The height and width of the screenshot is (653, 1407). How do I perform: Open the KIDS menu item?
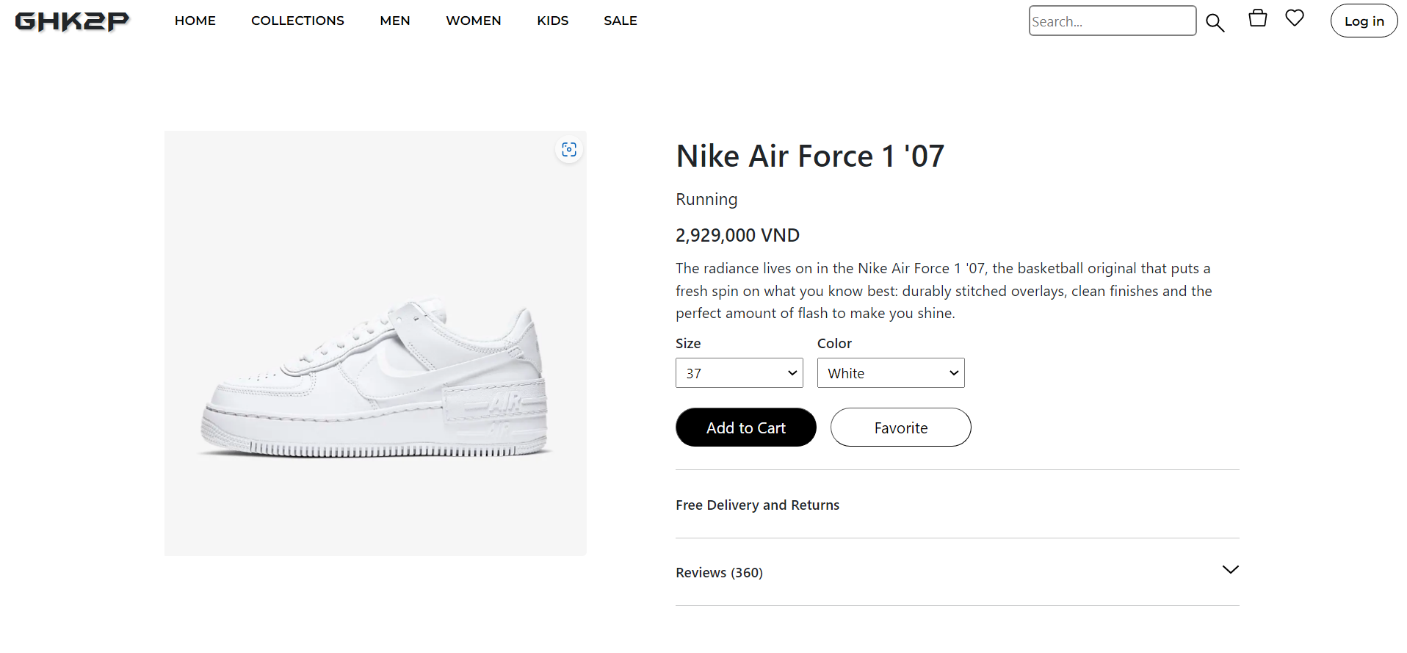pyautogui.click(x=553, y=21)
